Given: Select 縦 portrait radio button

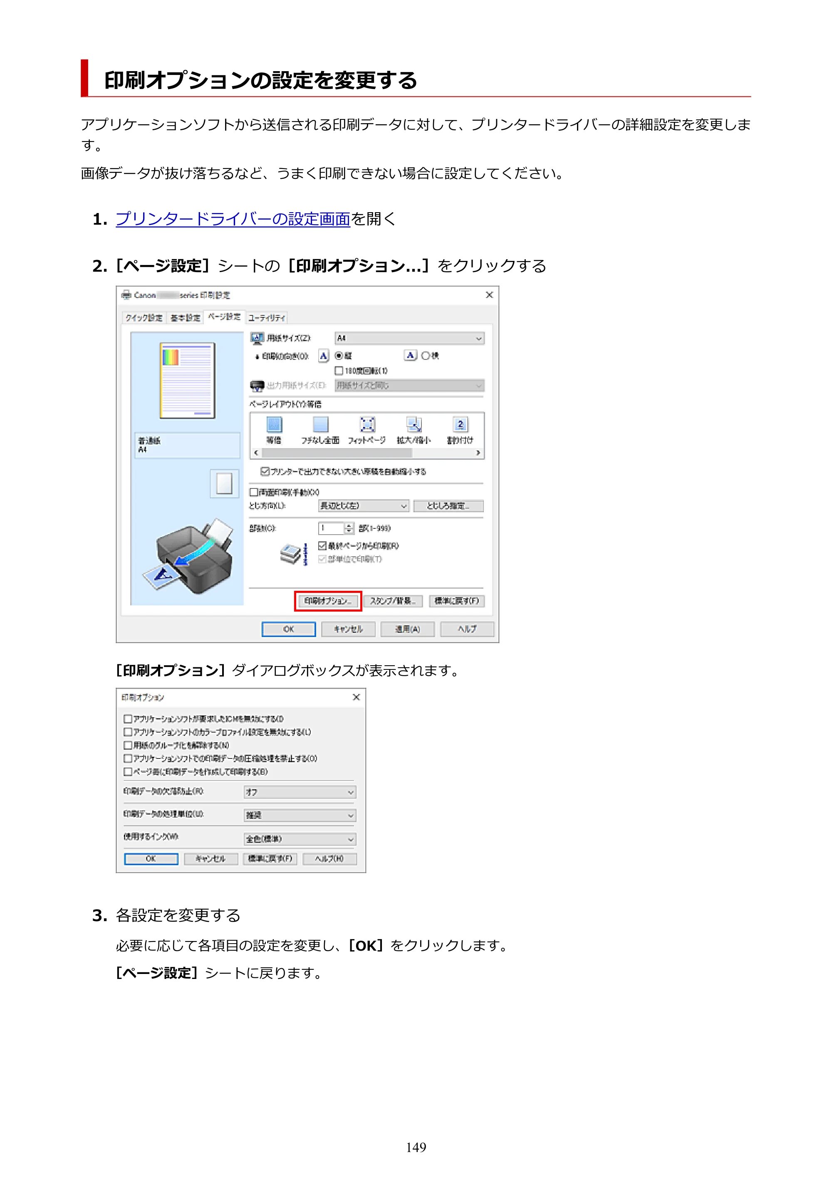Looking at the screenshot, I should click(338, 356).
